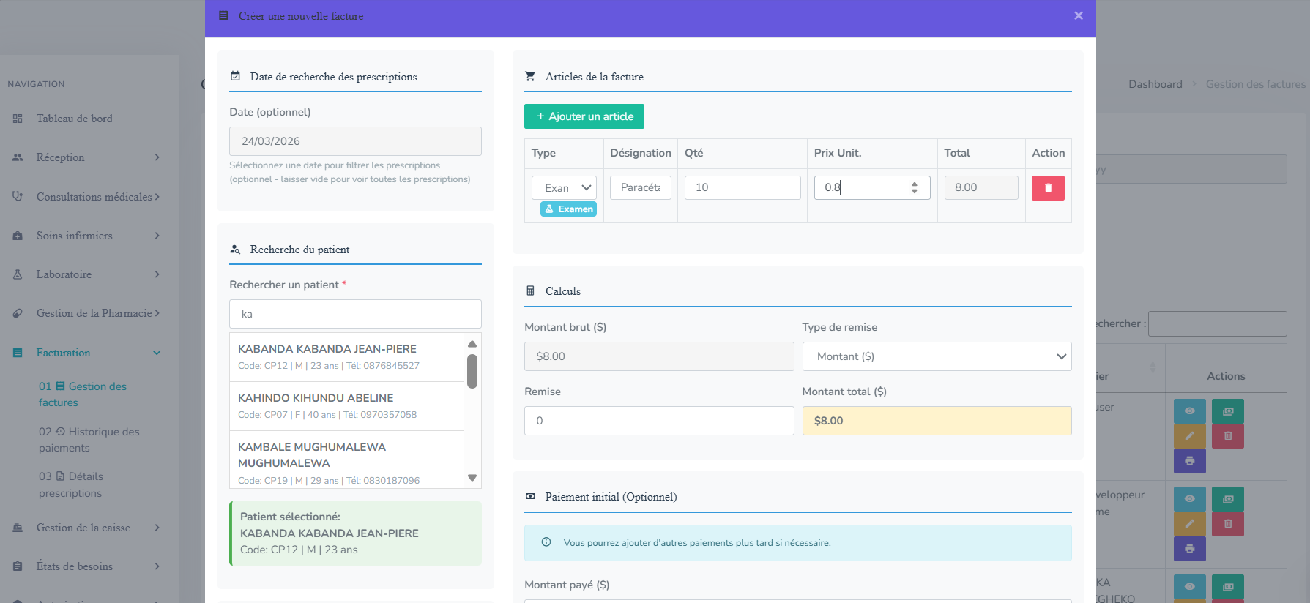Delete the Paracétamol invoice article row

point(1048,188)
